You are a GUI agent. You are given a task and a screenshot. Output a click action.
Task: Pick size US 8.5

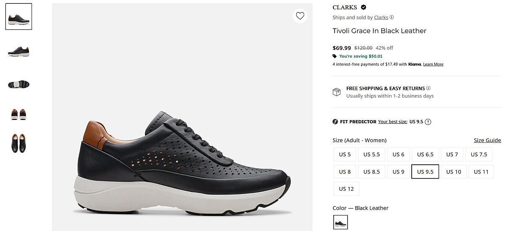click(372, 172)
